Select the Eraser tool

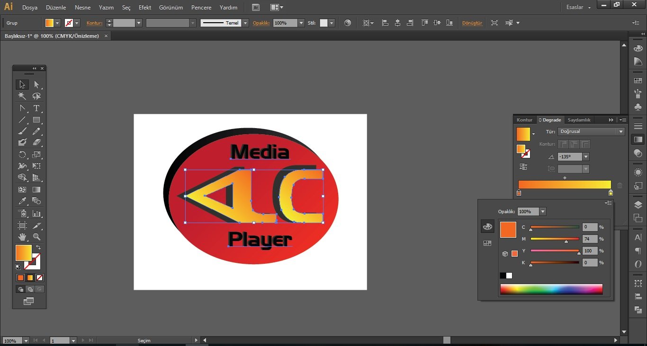coord(36,142)
